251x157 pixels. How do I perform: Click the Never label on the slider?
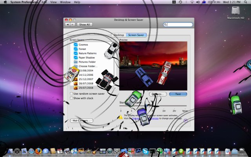point(185,111)
